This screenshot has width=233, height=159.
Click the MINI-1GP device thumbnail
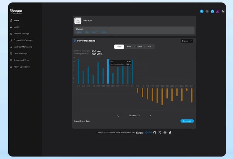pyautogui.click(x=78, y=21)
